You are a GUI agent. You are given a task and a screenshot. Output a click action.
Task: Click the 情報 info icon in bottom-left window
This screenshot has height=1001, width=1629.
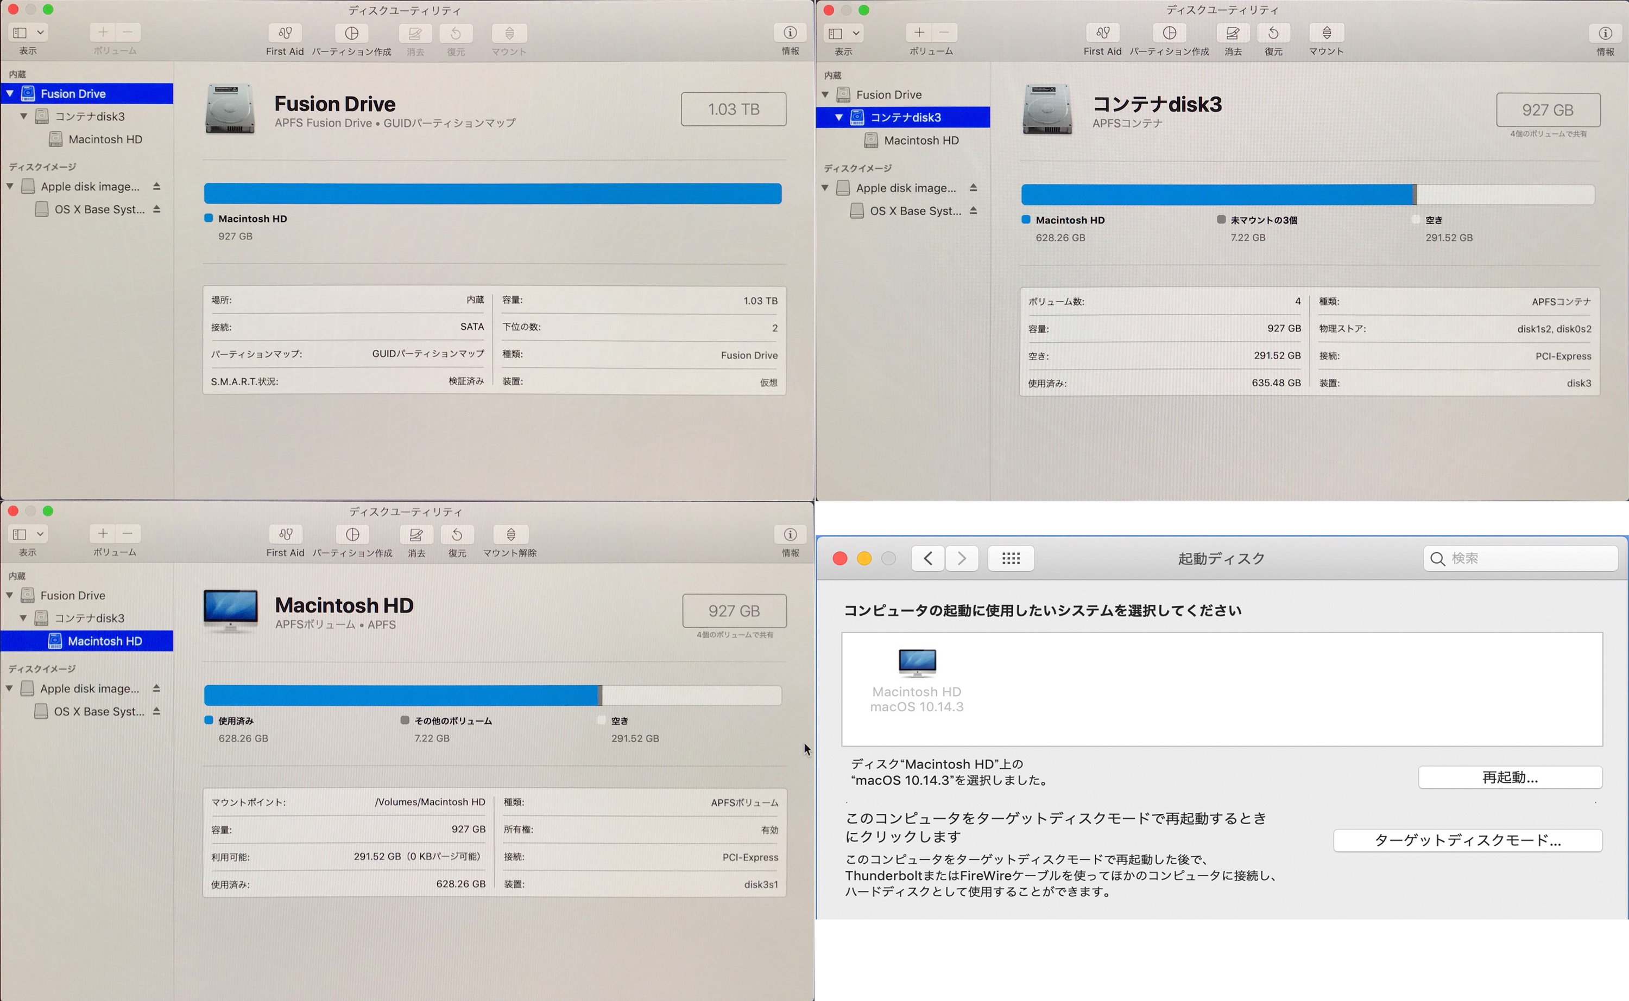point(790,534)
